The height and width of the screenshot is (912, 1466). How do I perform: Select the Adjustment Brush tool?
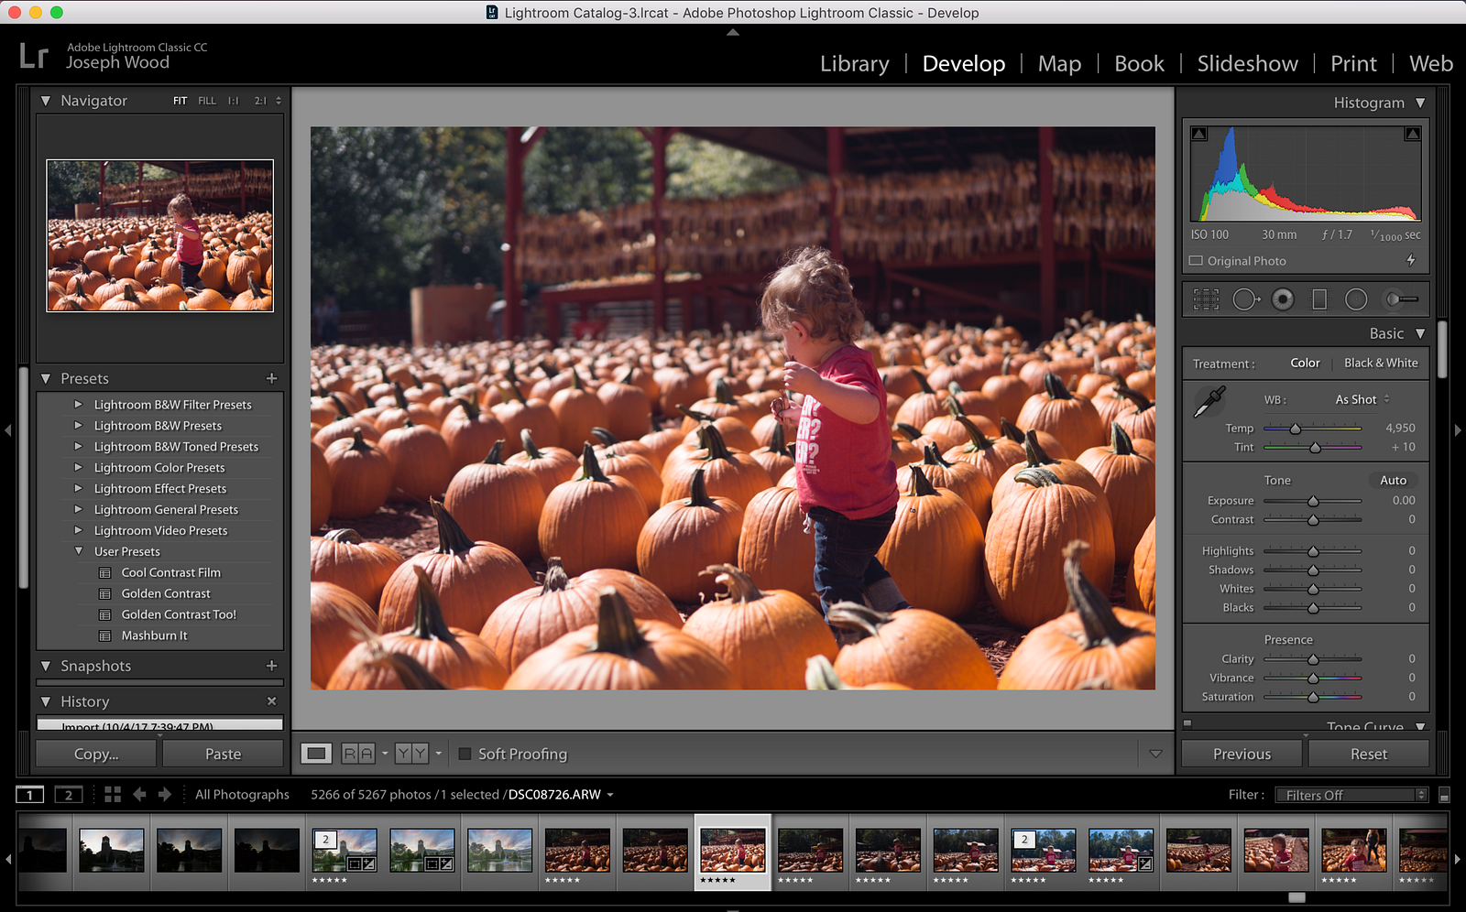tap(1401, 299)
